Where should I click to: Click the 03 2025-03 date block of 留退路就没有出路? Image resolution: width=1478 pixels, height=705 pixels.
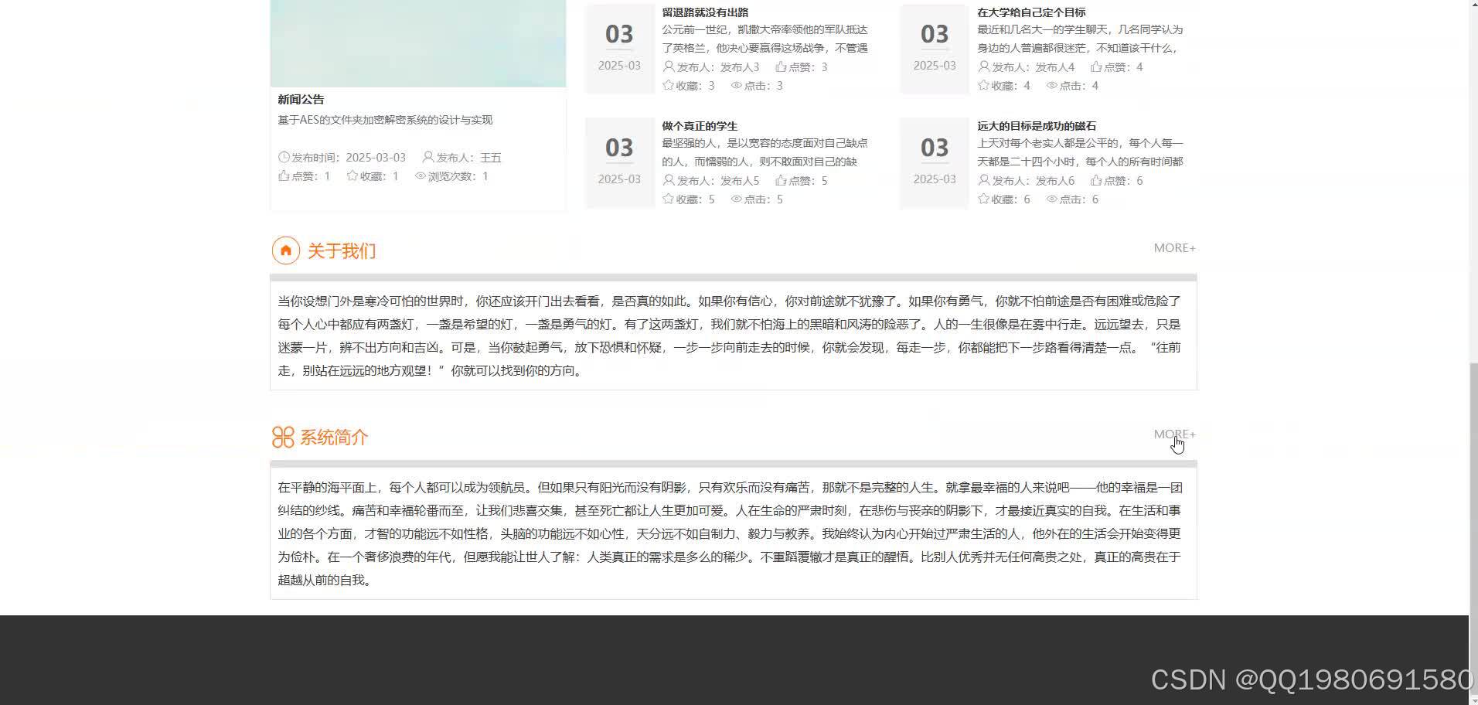tap(618, 46)
